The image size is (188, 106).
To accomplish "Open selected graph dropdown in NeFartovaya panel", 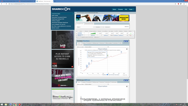I will pyautogui.click(x=97, y=84).
